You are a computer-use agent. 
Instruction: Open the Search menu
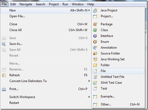click(x=40, y=4)
